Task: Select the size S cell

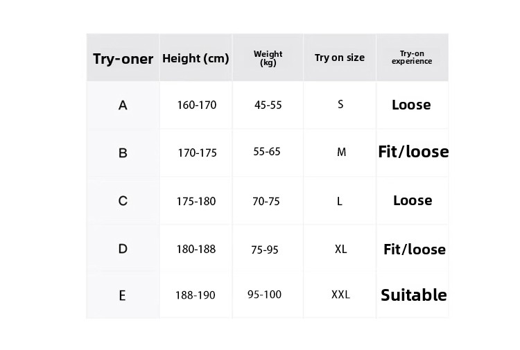Action: (340, 105)
